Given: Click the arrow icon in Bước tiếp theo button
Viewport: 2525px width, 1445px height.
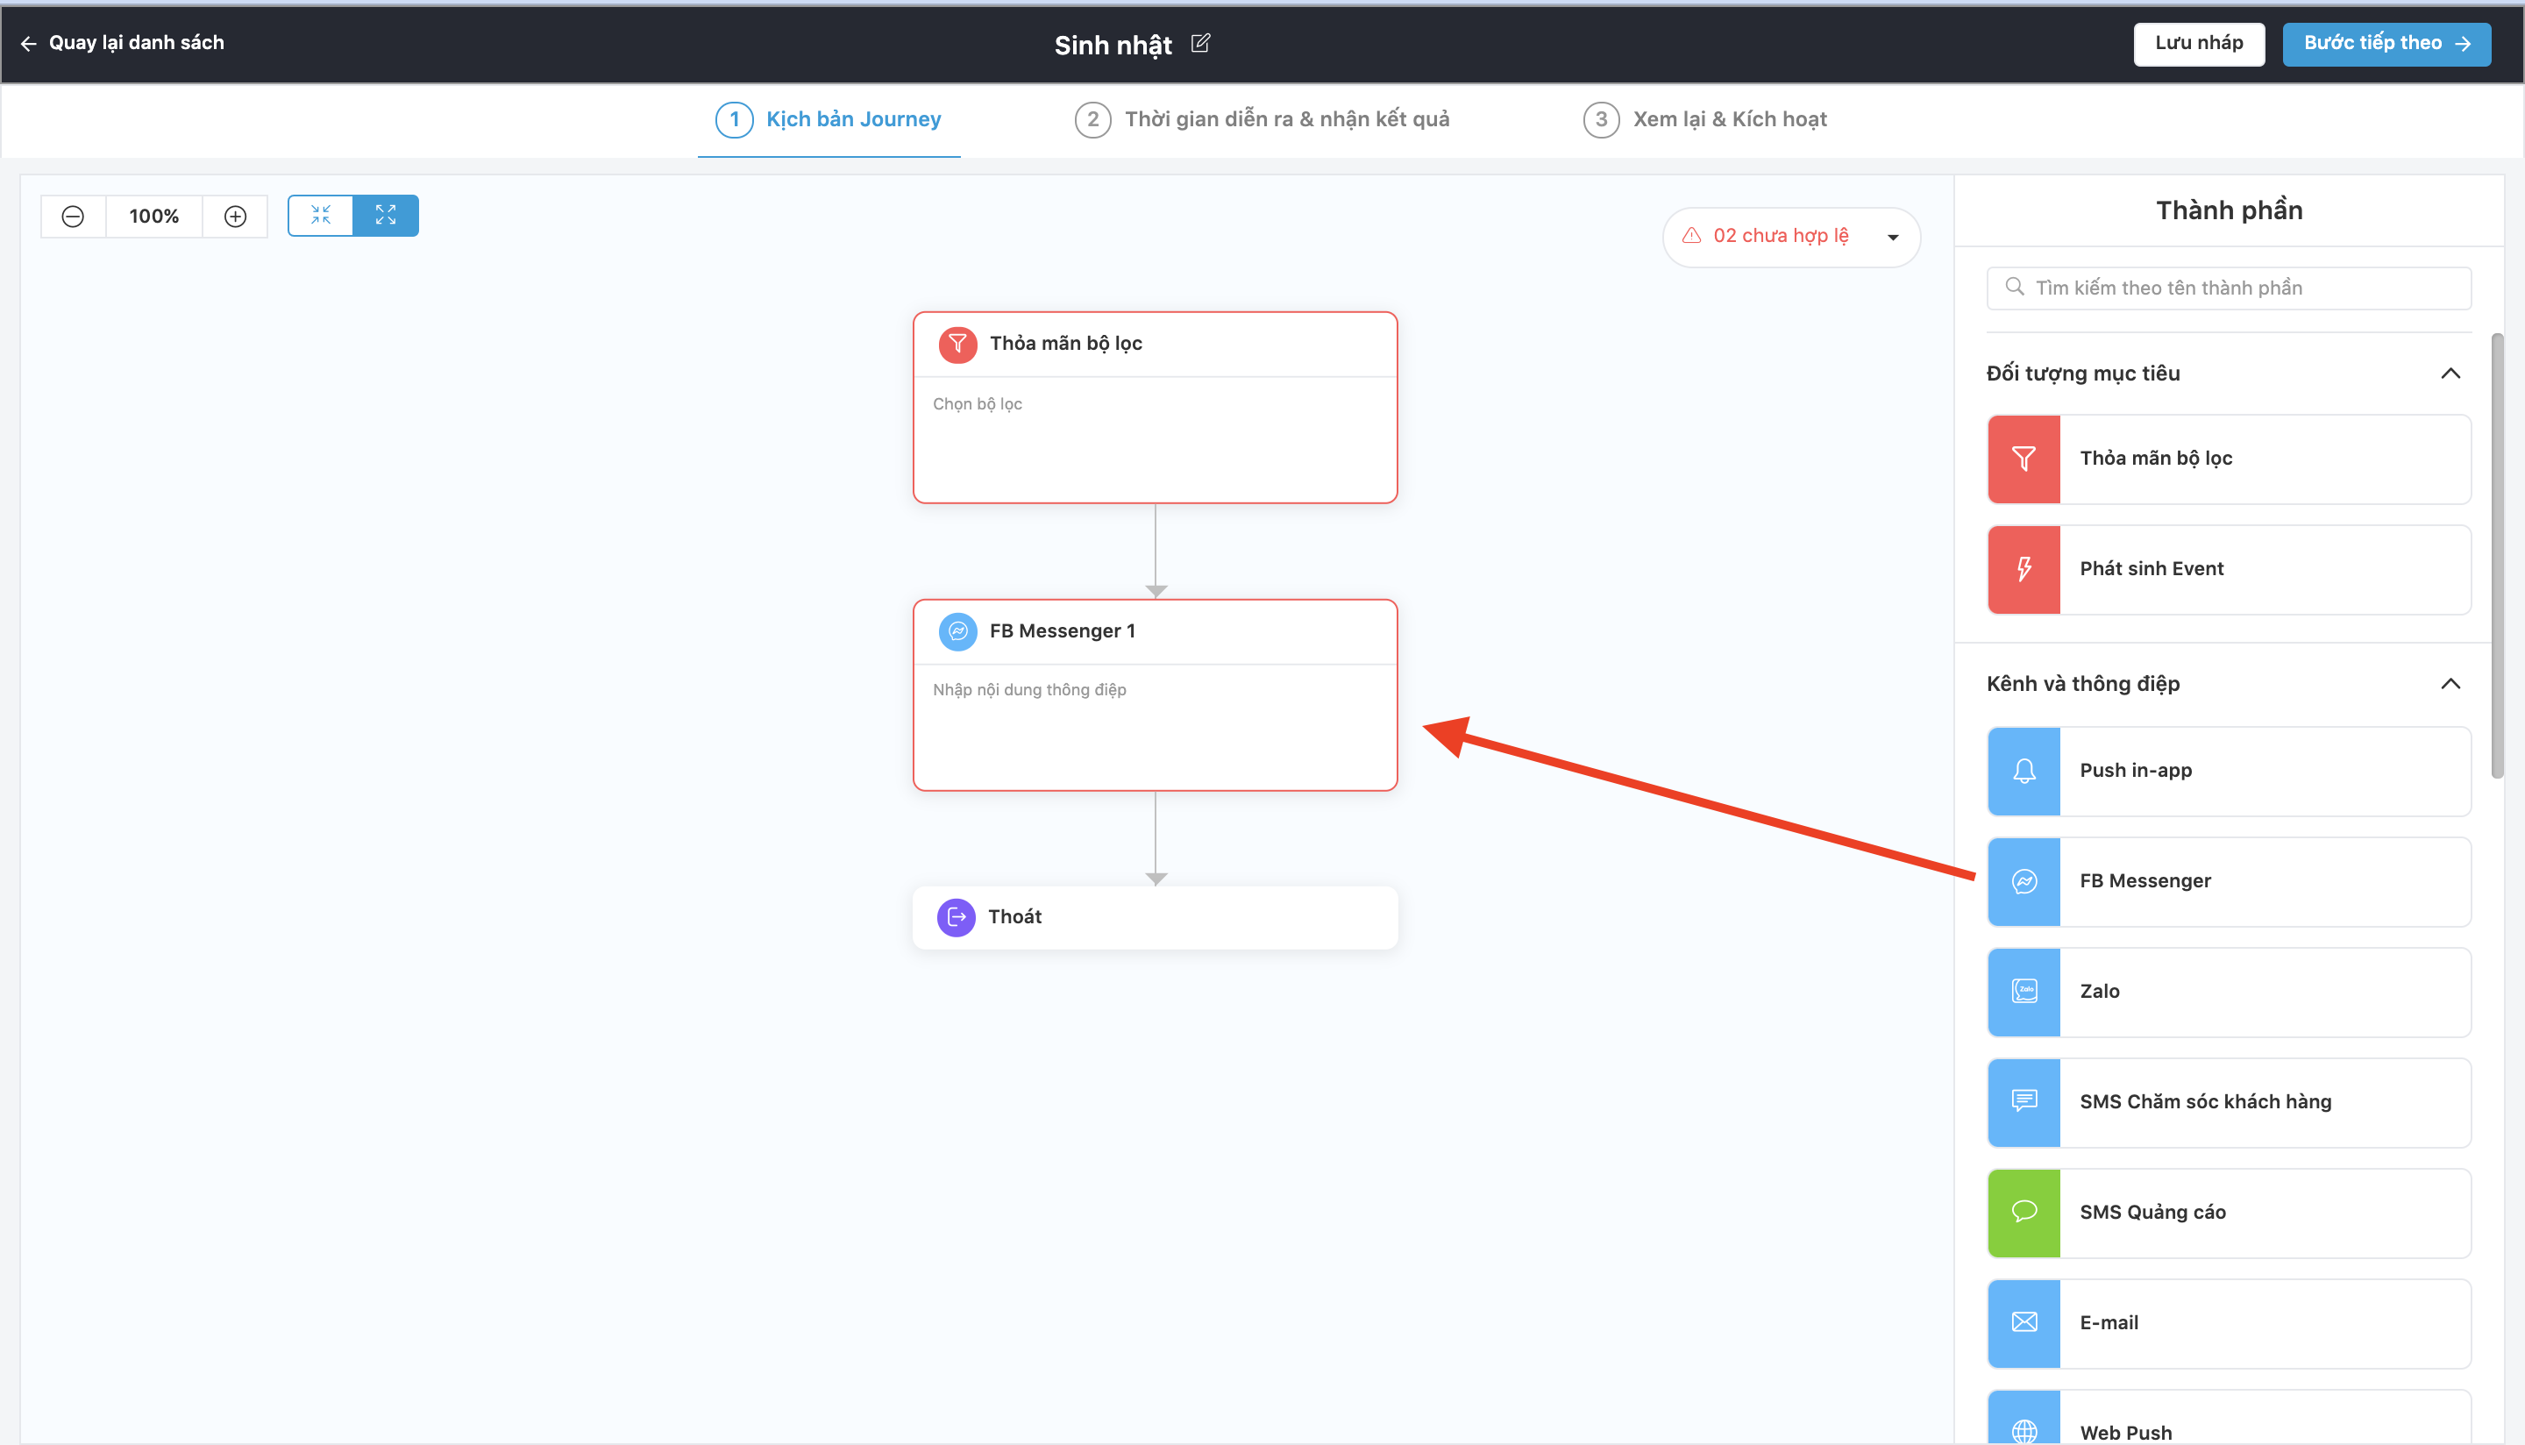Looking at the screenshot, I should coord(2463,44).
